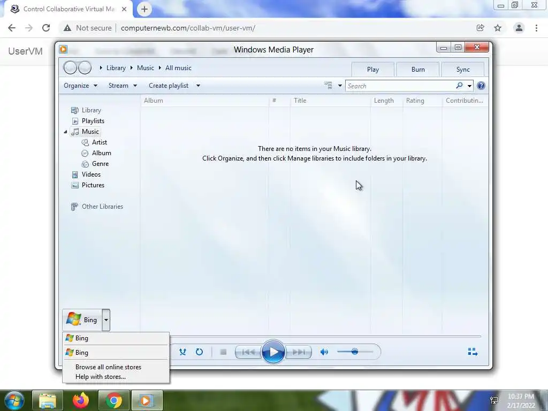Open the Windows Media Player help icon
Image resolution: width=548 pixels, height=411 pixels.
coord(481,86)
